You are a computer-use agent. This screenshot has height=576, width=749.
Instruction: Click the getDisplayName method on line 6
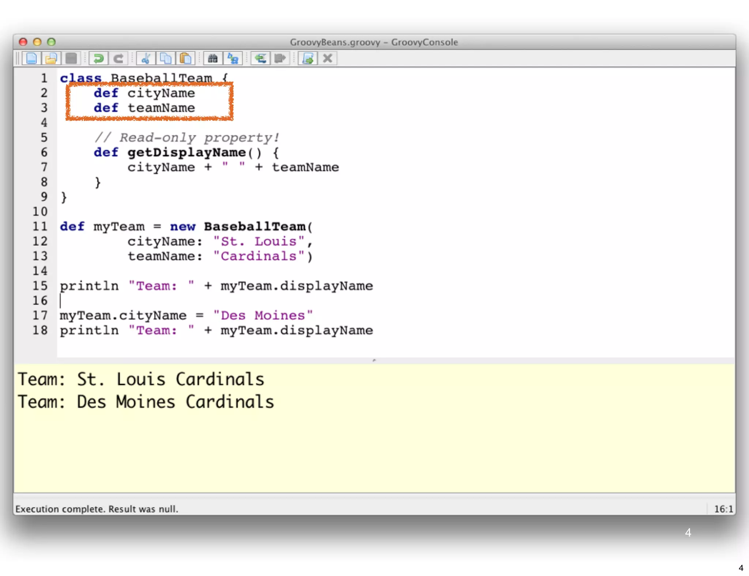[x=187, y=152]
